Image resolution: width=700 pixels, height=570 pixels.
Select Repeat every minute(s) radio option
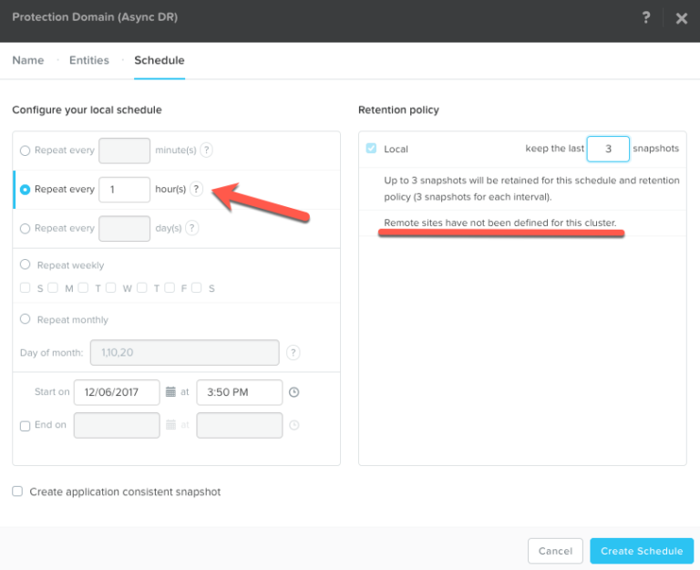point(25,150)
